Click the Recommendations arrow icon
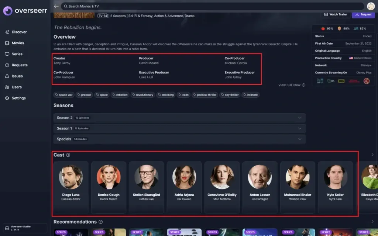 (x=100, y=222)
